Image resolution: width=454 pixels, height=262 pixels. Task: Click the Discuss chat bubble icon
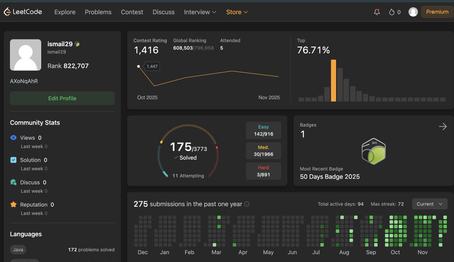tap(14, 182)
